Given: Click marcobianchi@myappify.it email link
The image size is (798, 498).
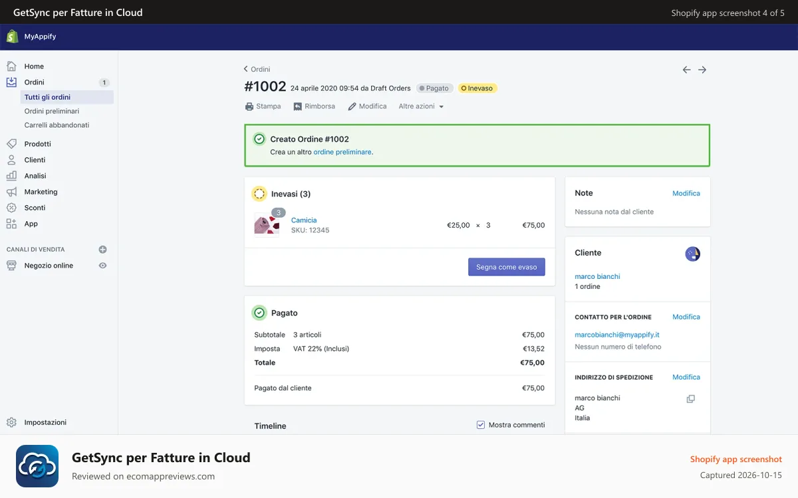Looking at the screenshot, I should (x=617, y=335).
